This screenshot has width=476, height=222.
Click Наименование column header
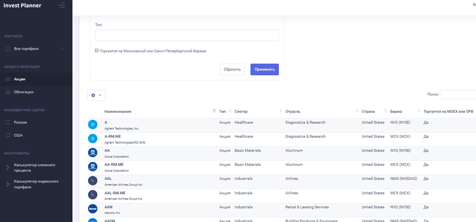(x=118, y=111)
